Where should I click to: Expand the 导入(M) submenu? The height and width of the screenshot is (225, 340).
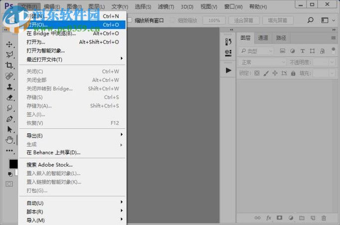(122, 219)
